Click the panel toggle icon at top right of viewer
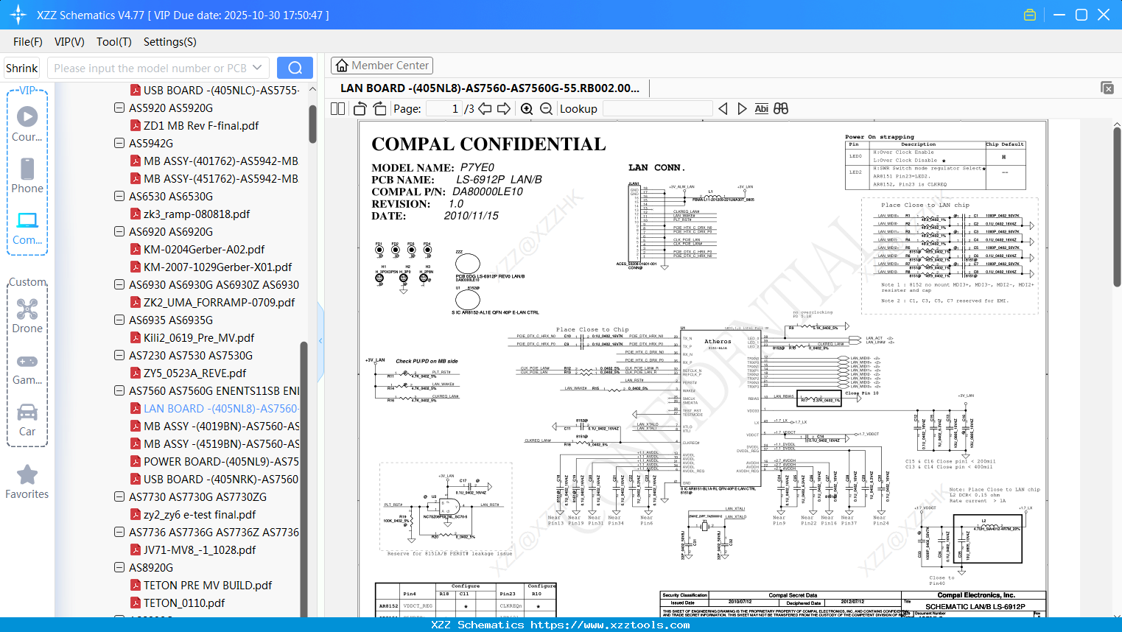This screenshot has height=632, width=1122. (1107, 88)
